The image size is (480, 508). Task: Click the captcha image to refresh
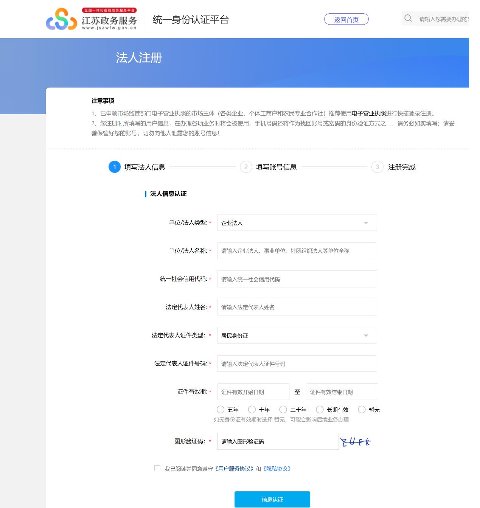coord(355,441)
